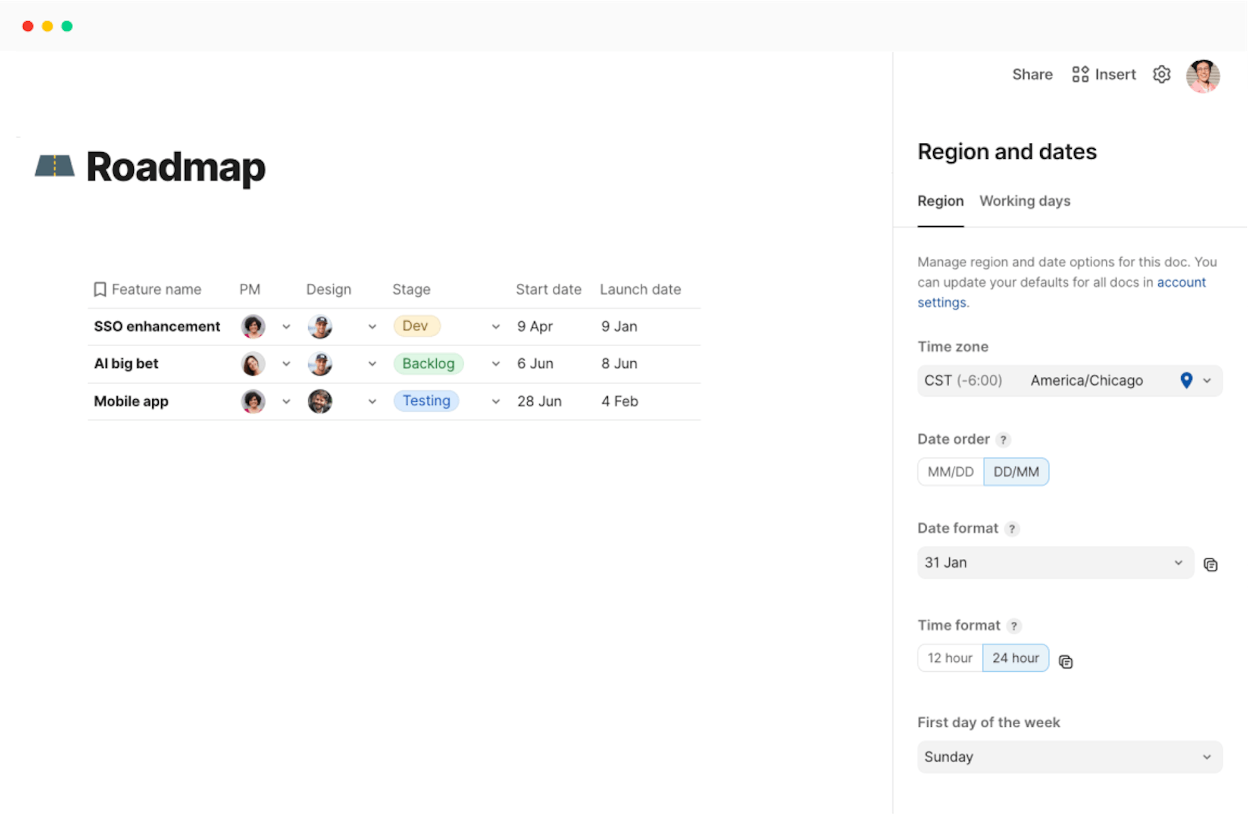Viewport: 1248px width, 814px height.
Task: Open the Date format dropdown
Action: (x=1055, y=563)
